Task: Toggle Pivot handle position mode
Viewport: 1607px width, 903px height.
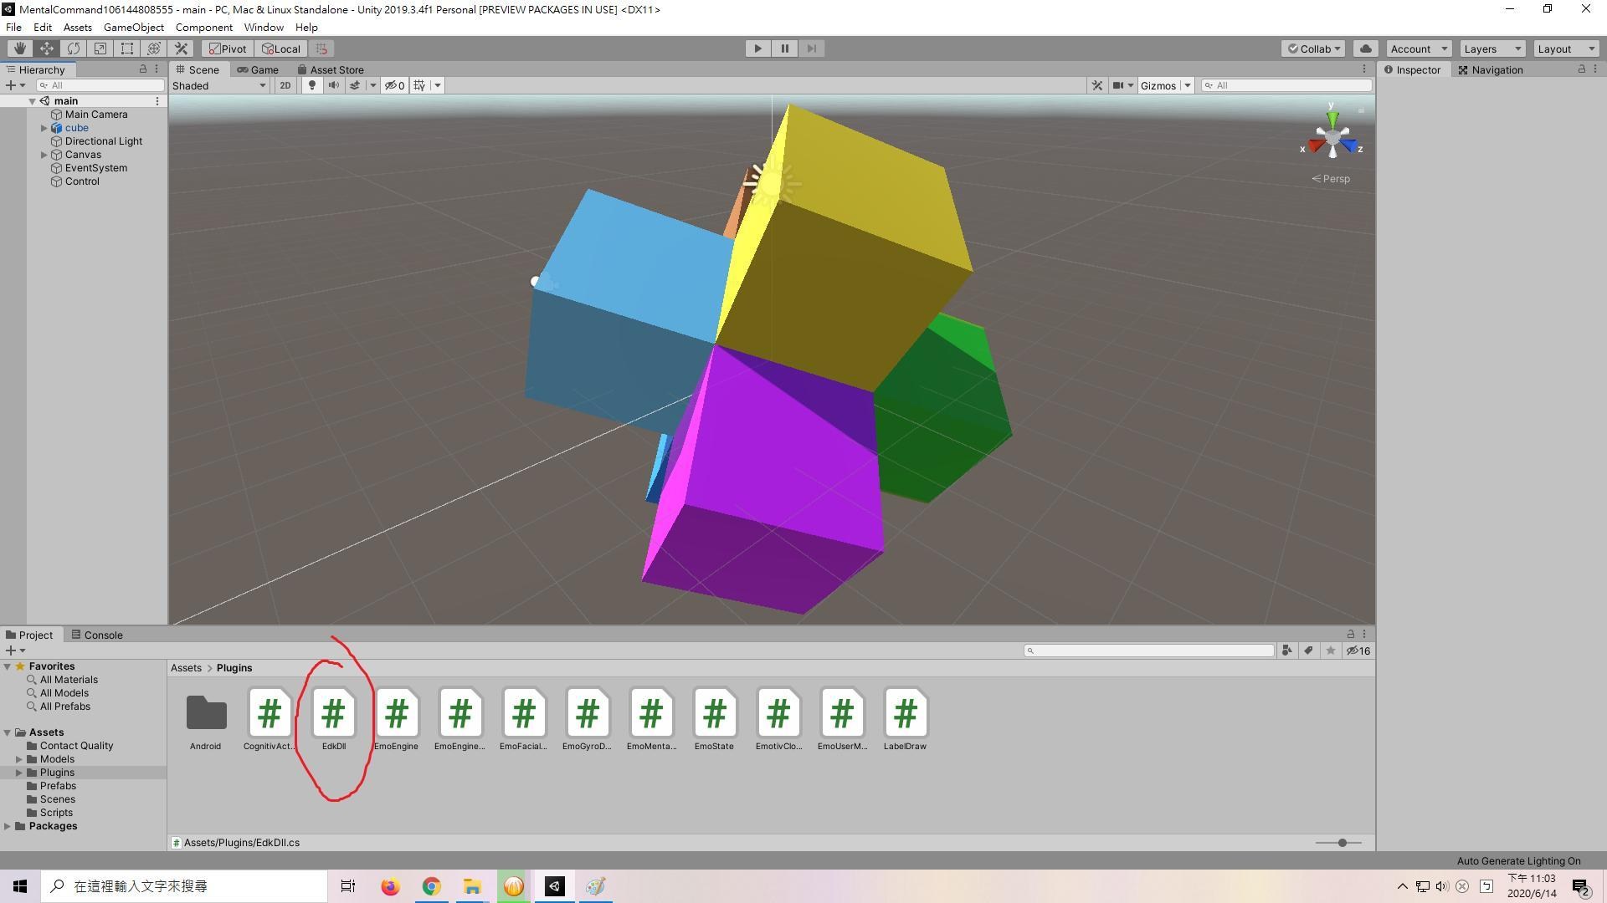Action: (x=227, y=48)
